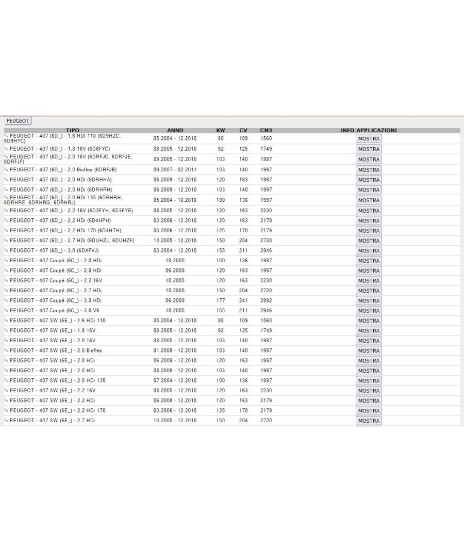
Task: Click MOSTRA for 407 3.0 (6DXFVJ)
Action: (369, 250)
